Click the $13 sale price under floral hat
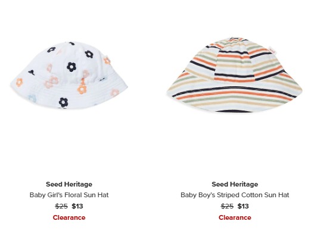Screen dimensions: 311x240 click(77, 206)
